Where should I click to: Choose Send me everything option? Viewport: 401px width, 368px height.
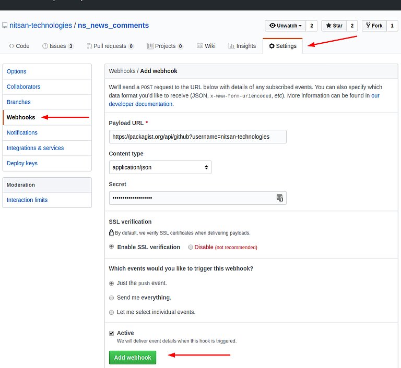pos(112,298)
